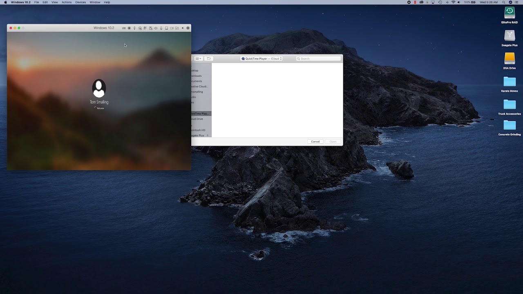Click the CPU chip icon in Parallels toolbar
This screenshot has width=523, height=294.
click(129, 28)
